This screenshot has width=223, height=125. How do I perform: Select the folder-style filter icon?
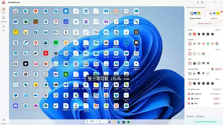194,63
